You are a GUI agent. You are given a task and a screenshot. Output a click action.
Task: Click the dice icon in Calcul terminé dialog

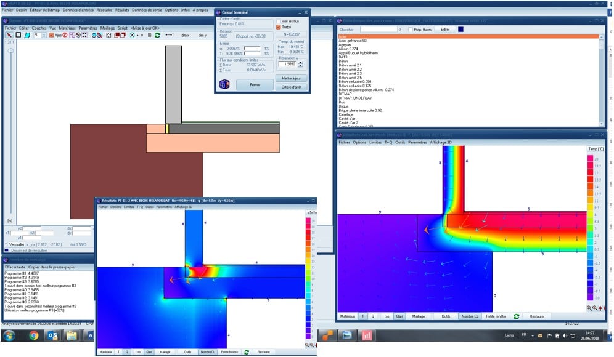224,85
